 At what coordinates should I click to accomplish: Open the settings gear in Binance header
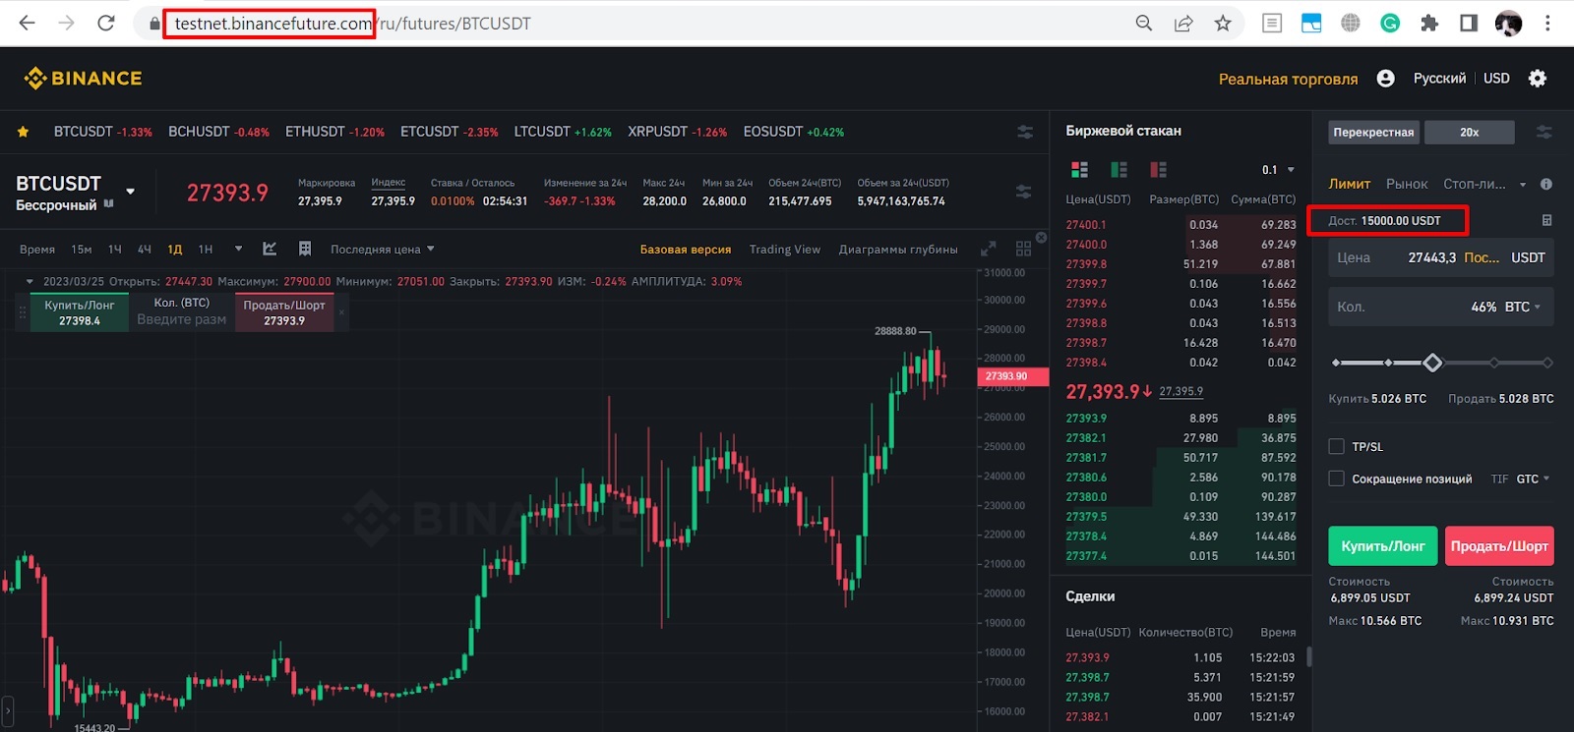click(x=1538, y=79)
